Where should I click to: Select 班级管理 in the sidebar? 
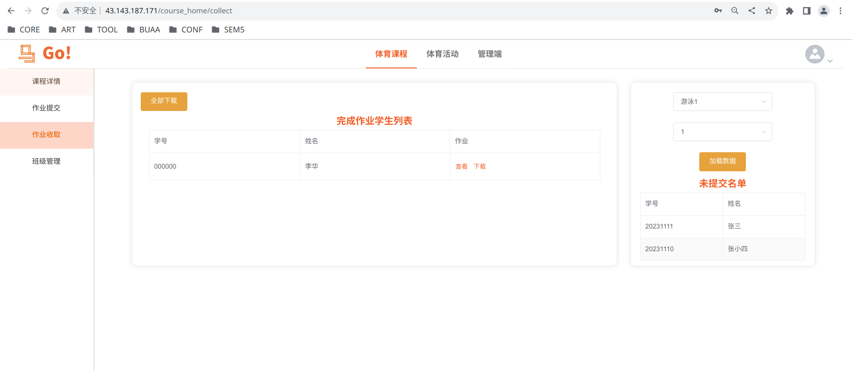[47, 161]
